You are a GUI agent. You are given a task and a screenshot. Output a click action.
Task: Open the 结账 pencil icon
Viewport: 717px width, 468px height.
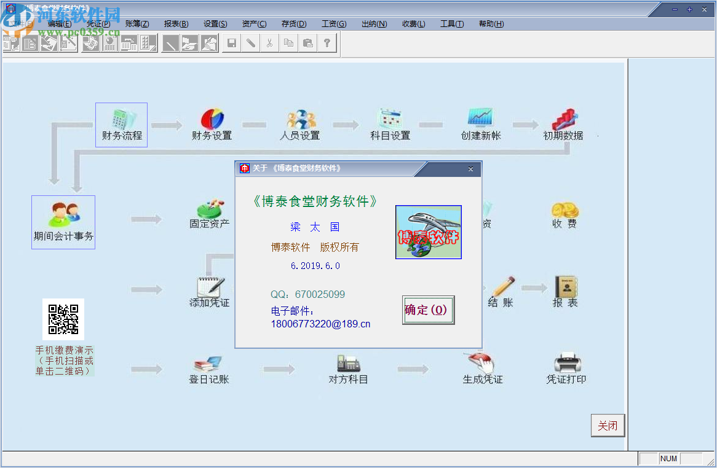coord(501,292)
